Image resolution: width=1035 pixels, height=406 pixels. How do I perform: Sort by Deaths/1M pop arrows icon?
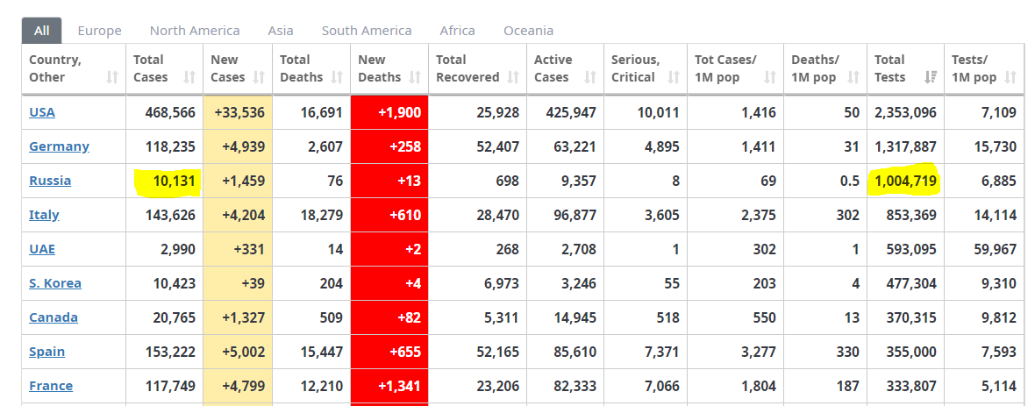(x=853, y=77)
